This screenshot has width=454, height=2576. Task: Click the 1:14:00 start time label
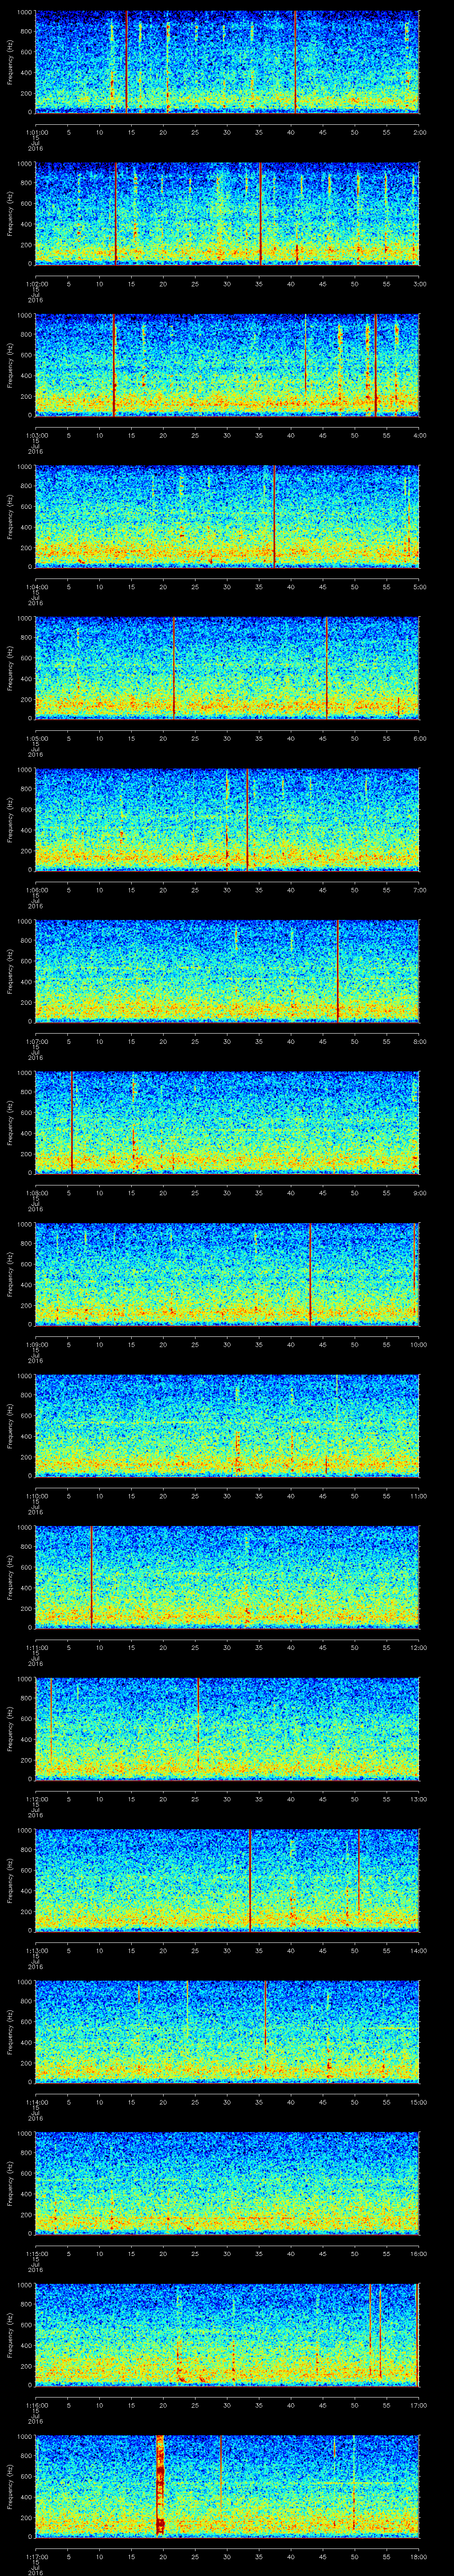click(36, 2101)
